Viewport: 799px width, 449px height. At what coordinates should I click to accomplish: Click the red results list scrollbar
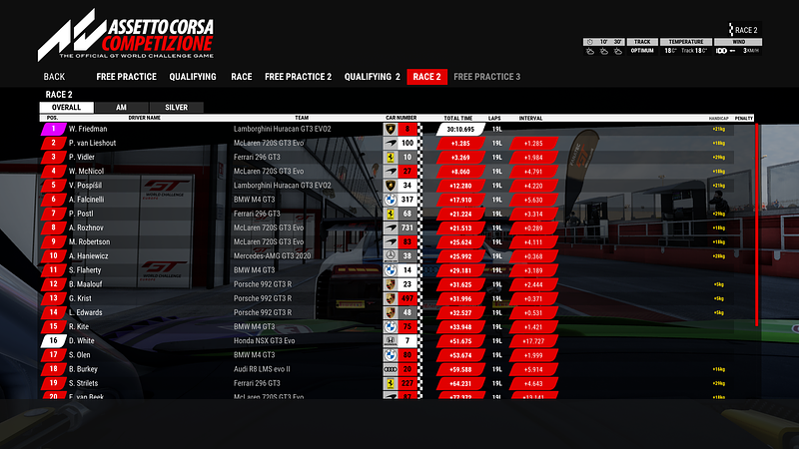coord(757,224)
